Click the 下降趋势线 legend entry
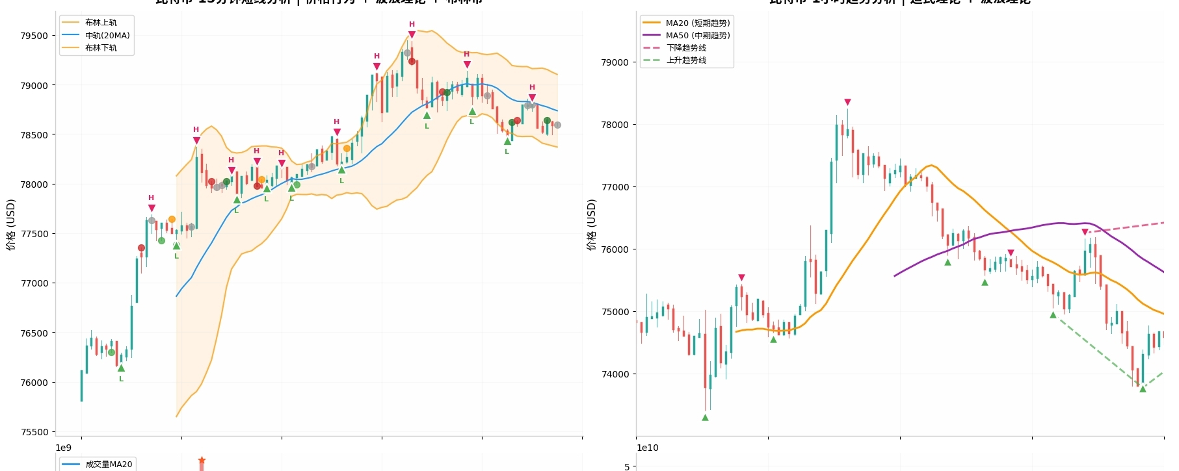 click(x=674, y=47)
